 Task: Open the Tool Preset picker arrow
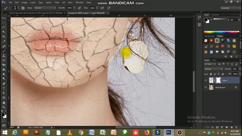(x=9, y=8)
